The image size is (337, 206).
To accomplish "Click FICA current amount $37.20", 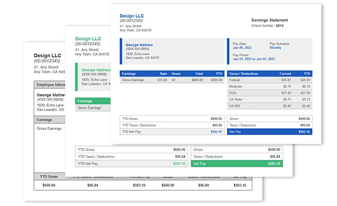I will pyautogui.click(x=286, y=93).
